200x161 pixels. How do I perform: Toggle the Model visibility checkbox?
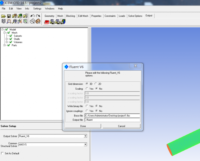point(7,30)
